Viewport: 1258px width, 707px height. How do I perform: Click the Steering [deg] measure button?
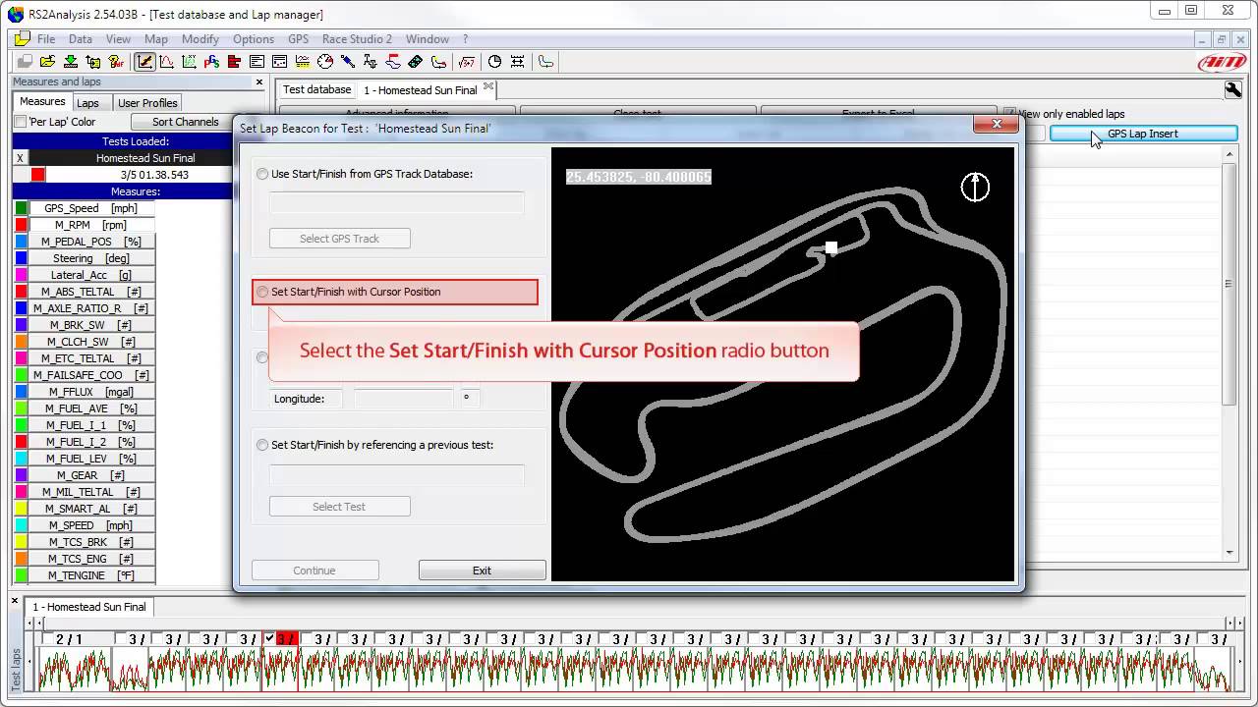tap(91, 258)
